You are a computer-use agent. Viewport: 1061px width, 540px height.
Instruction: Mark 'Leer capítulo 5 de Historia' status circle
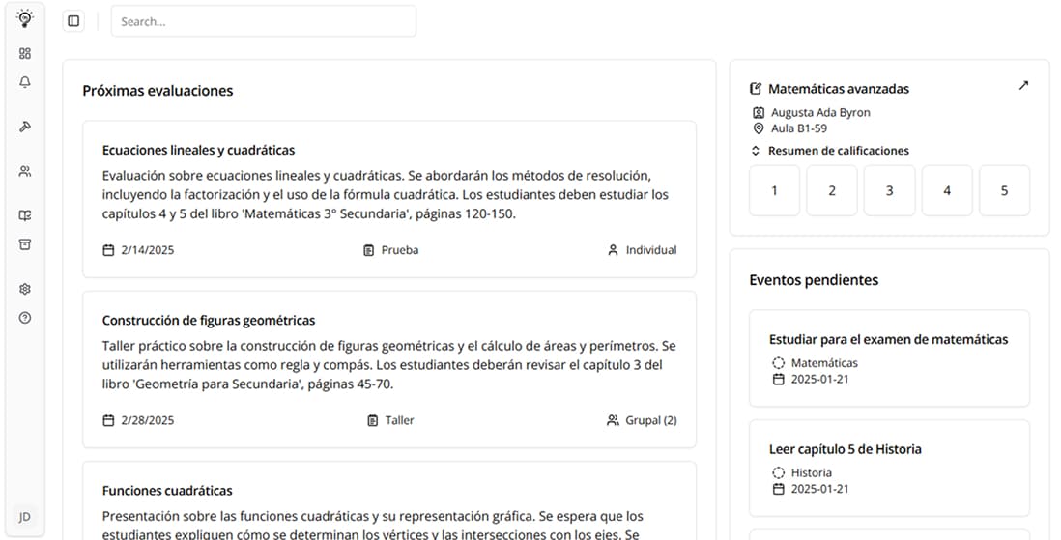(779, 473)
